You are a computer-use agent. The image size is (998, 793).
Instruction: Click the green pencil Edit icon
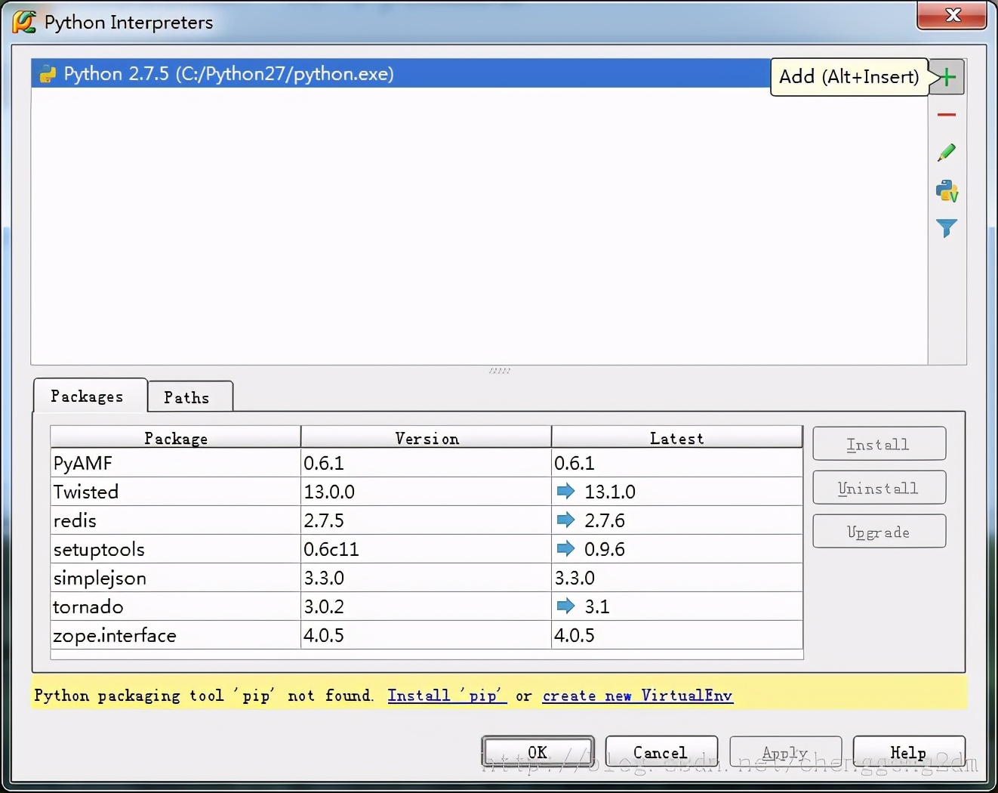pyautogui.click(x=947, y=153)
